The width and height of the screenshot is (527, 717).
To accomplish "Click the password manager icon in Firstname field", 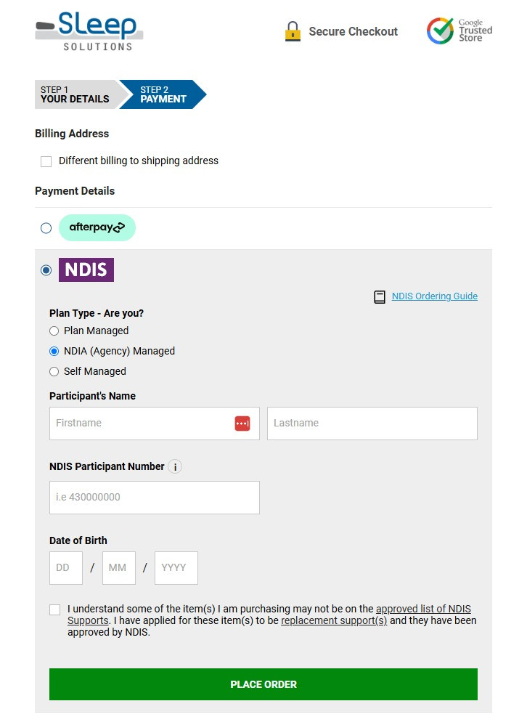I will (x=242, y=424).
